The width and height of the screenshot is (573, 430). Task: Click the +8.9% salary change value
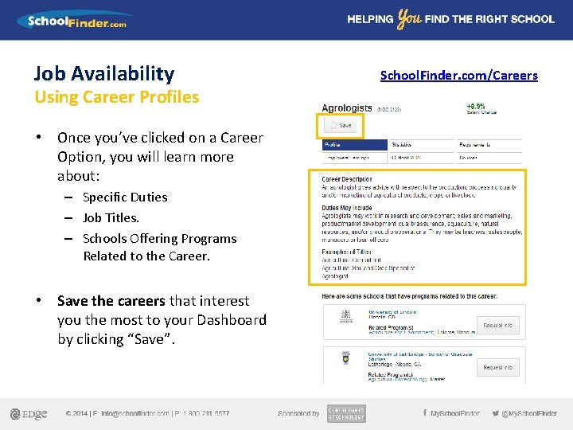tap(476, 106)
